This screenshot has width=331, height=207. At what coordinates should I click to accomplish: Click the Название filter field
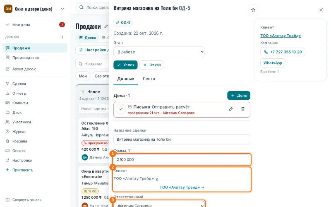92,64
